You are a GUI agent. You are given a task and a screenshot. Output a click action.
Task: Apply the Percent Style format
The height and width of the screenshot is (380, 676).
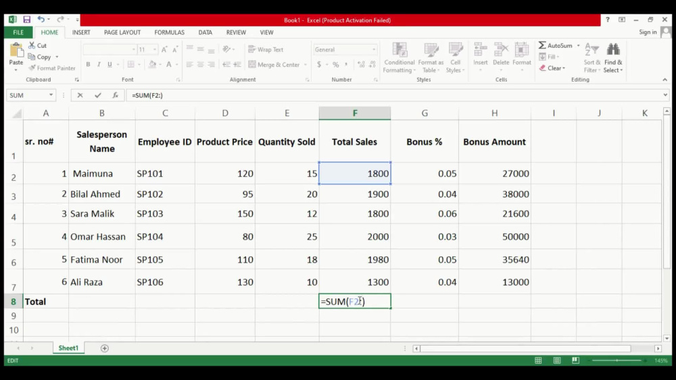point(335,65)
